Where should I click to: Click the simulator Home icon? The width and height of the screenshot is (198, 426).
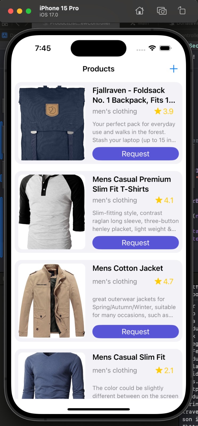tap(139, 11)
